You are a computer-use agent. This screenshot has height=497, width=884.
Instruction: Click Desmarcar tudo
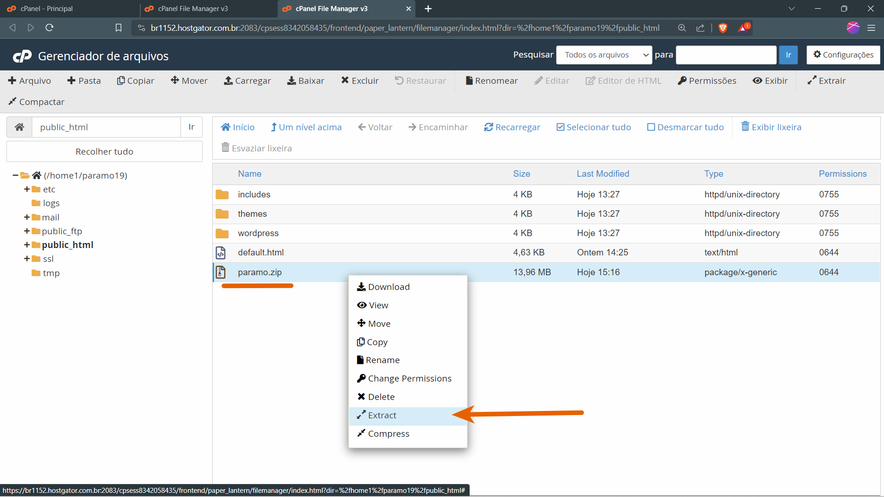pos(686,127)
